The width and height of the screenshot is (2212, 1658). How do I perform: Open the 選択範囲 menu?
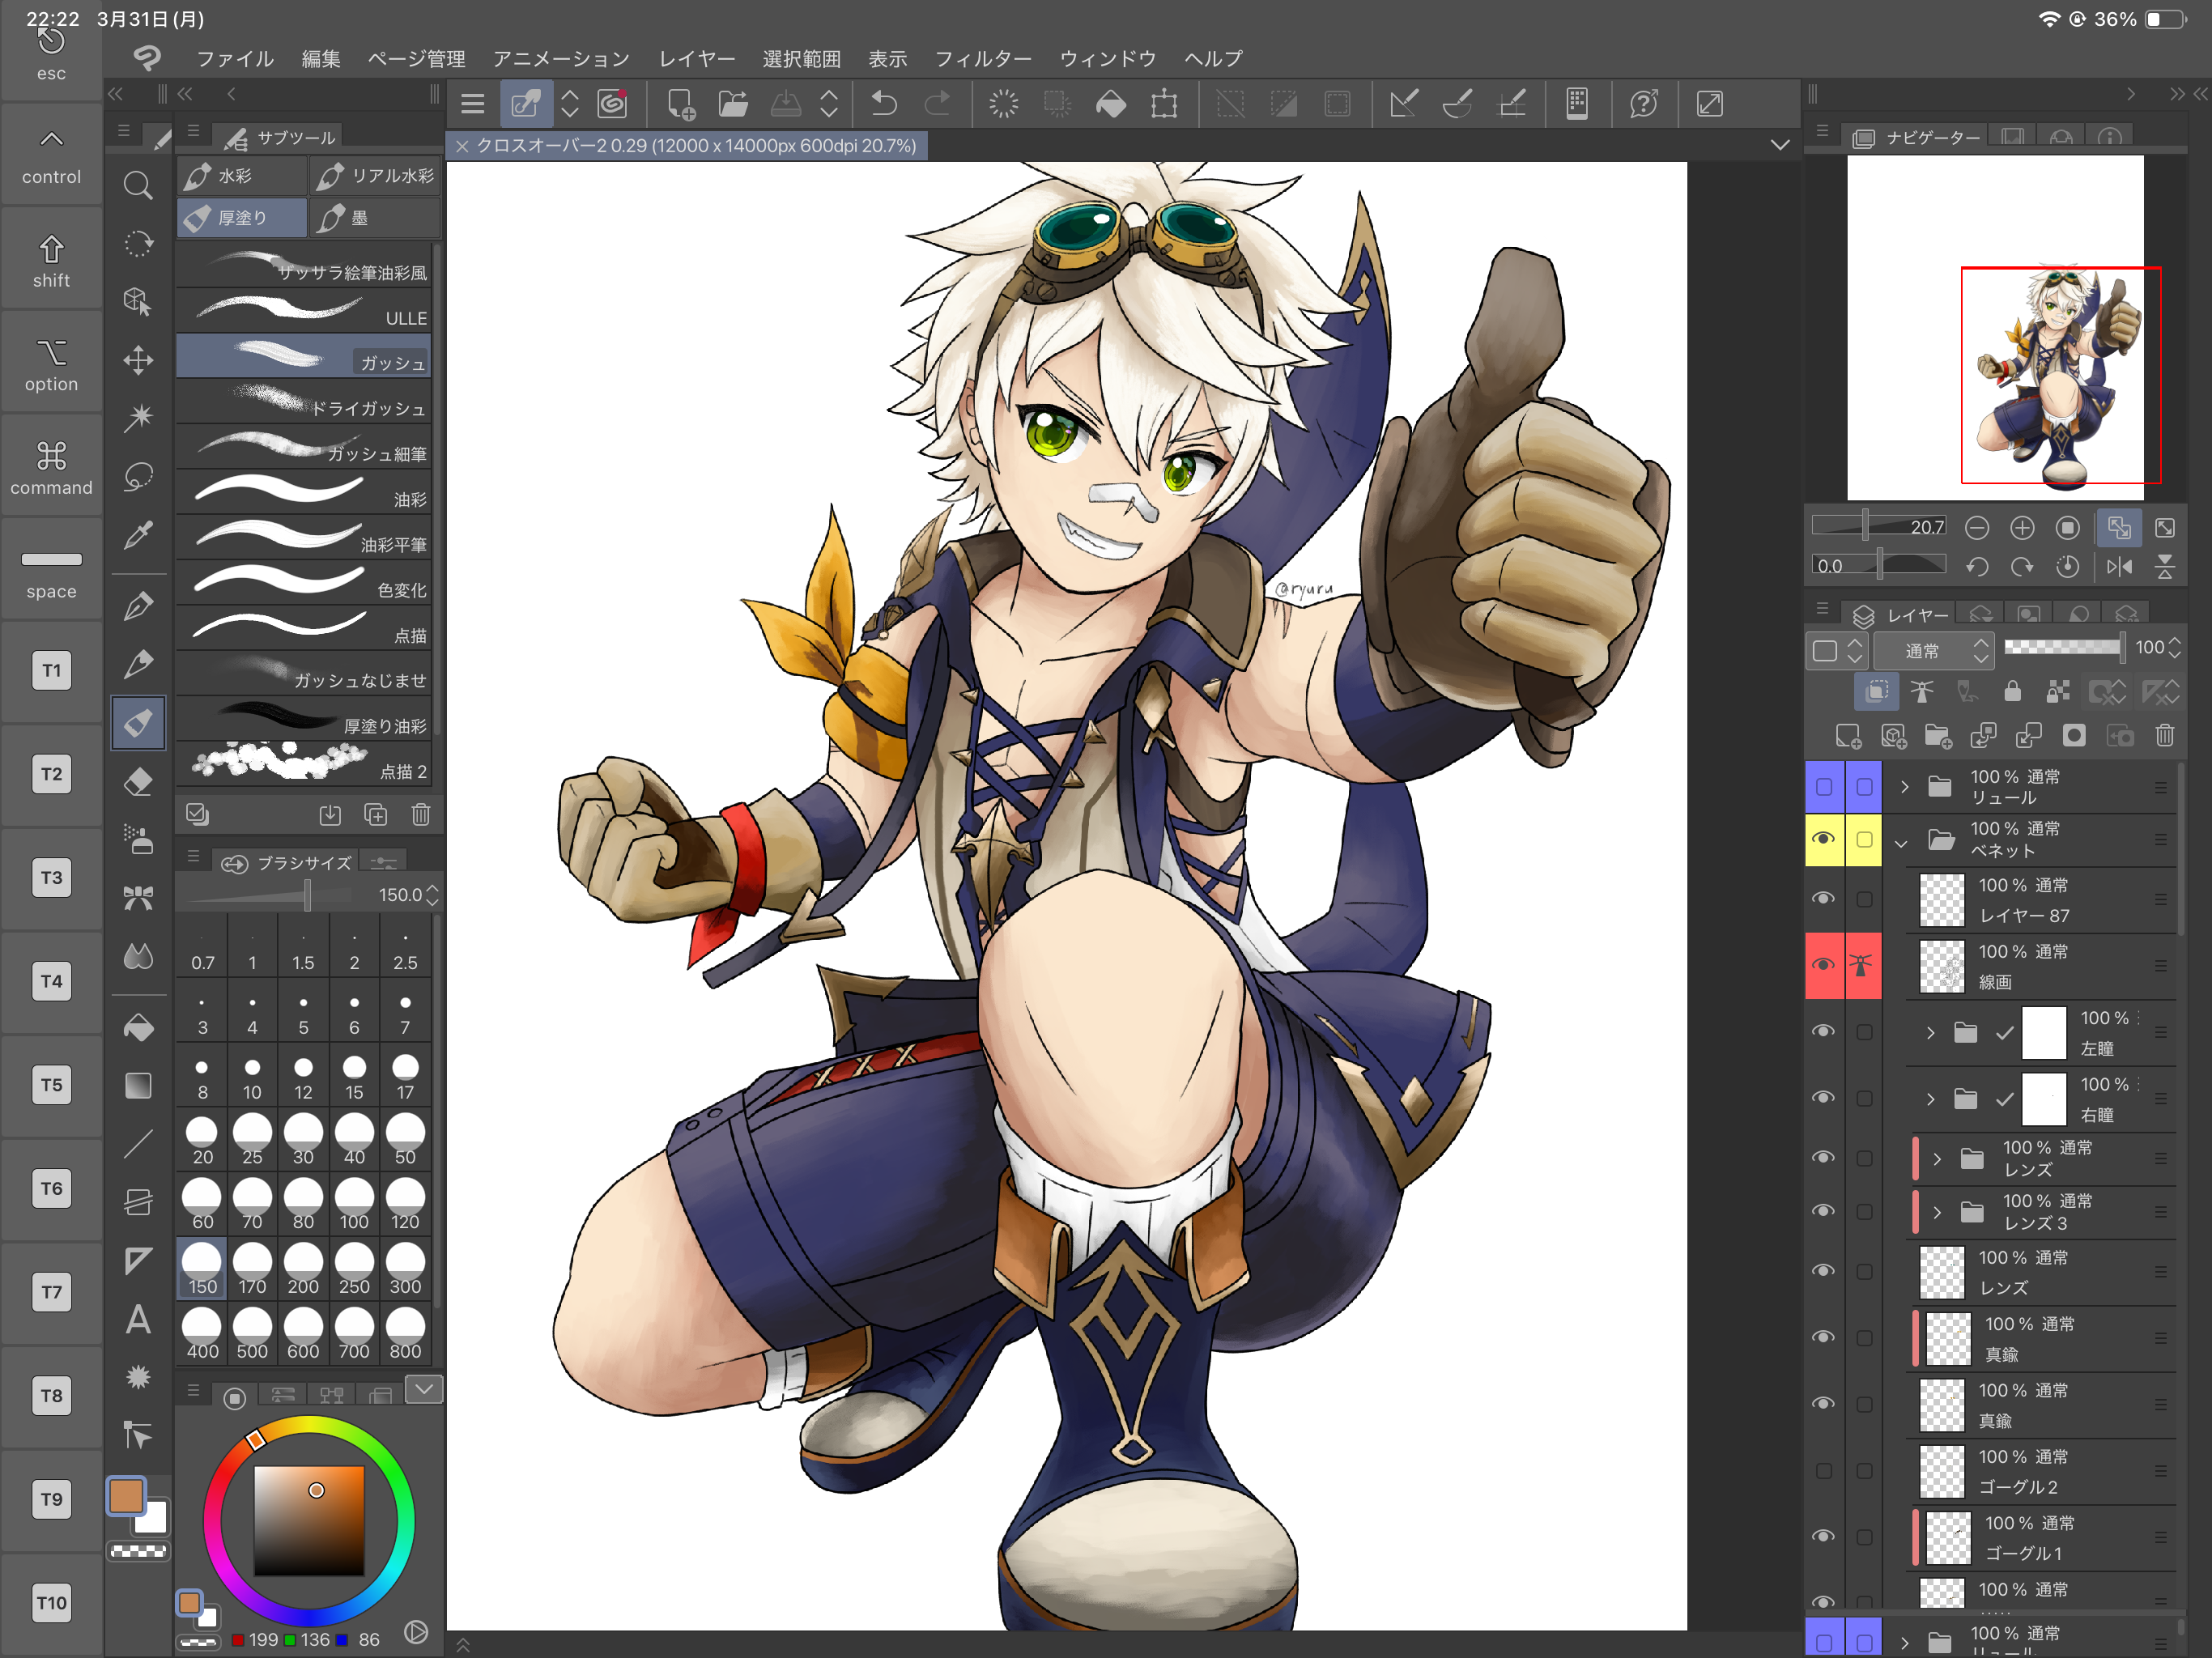pyautogui.click(x=801, y=59)
